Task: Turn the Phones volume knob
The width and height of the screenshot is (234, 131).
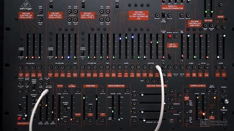Action: [x=226, y=100]
